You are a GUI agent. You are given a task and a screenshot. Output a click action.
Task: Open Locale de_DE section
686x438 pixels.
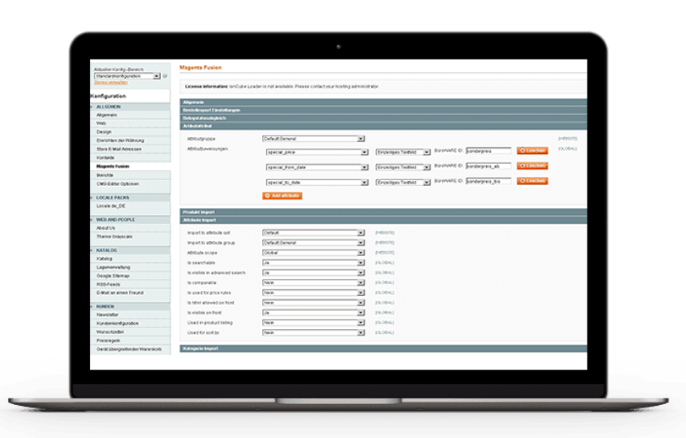[x=111, y=206]
